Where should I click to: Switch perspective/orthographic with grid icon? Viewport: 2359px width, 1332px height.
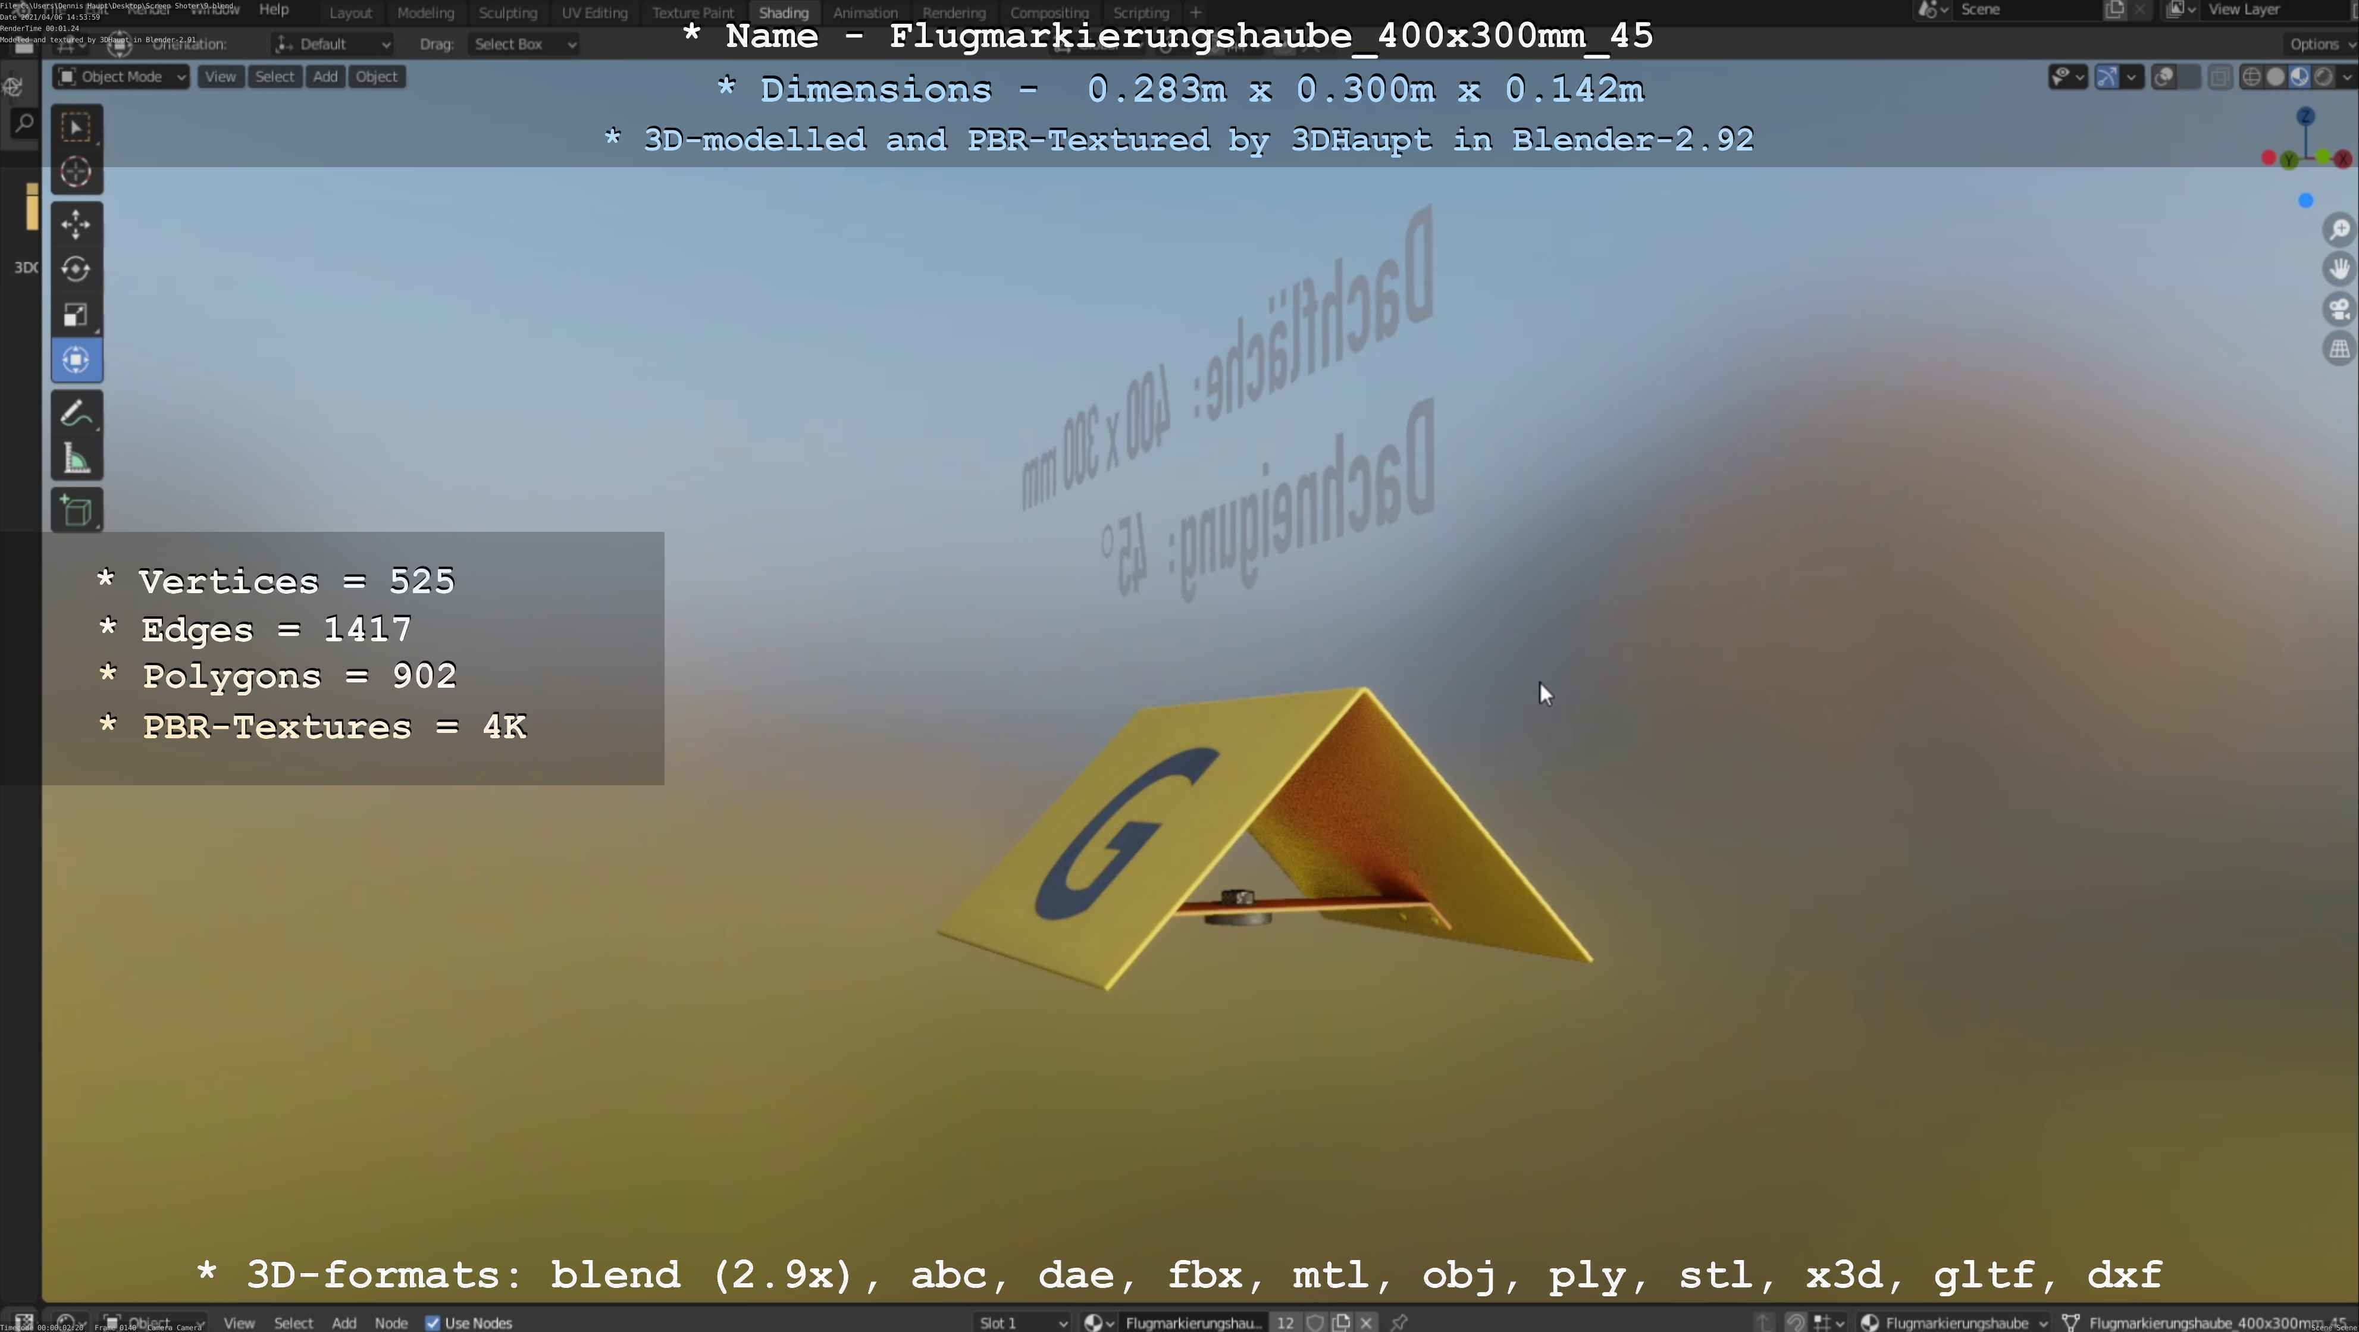2340,349
